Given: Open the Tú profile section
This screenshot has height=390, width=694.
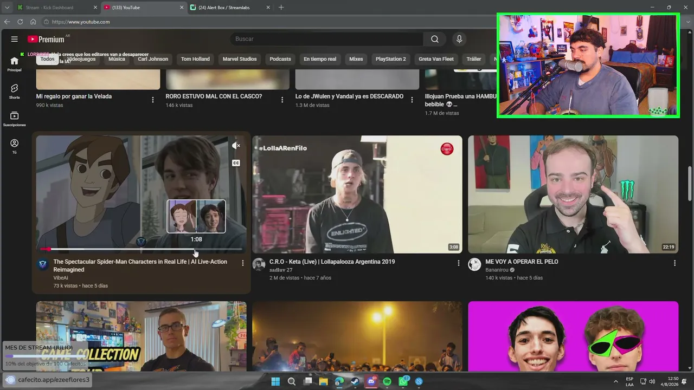Looking at the screenshot, I should coord(15,146).
